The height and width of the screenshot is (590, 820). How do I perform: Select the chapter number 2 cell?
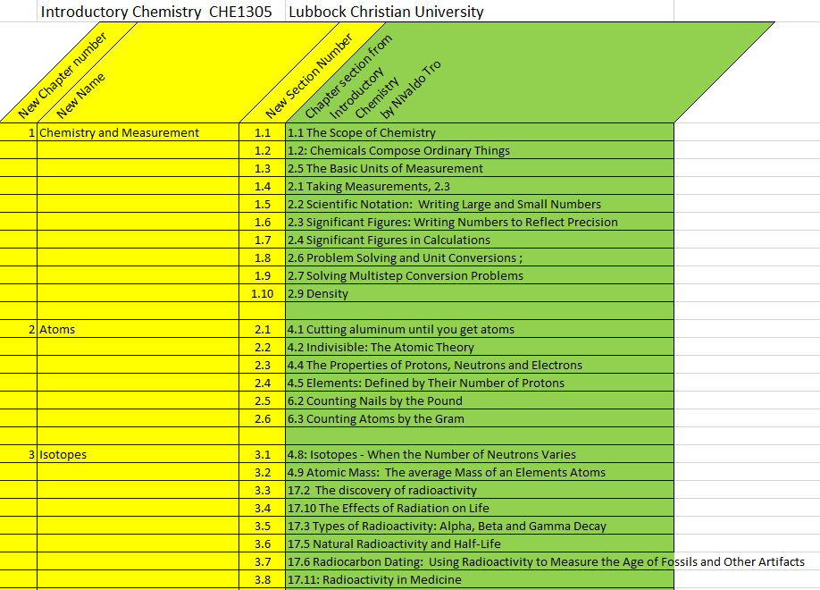click(x=19, y=330)
